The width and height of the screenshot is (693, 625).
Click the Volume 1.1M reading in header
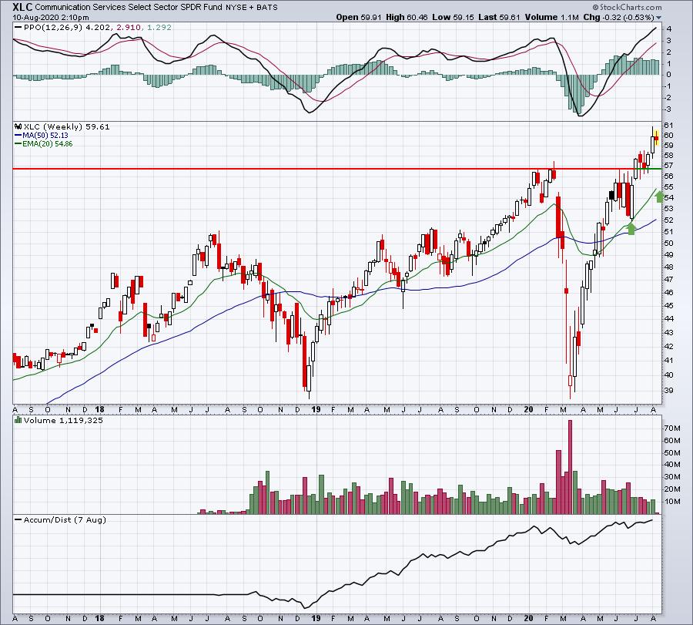[x=551, y=17]
